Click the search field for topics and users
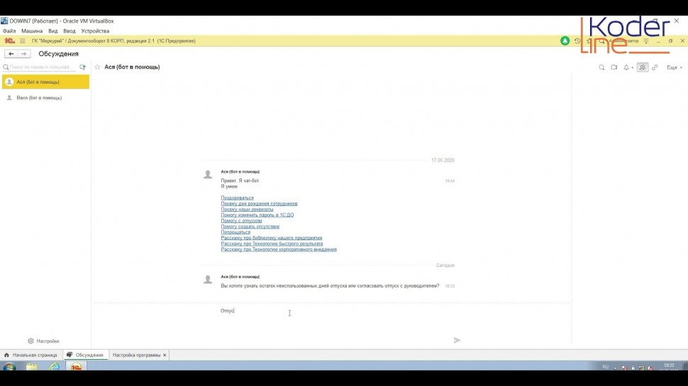 [x=41, y=67]
